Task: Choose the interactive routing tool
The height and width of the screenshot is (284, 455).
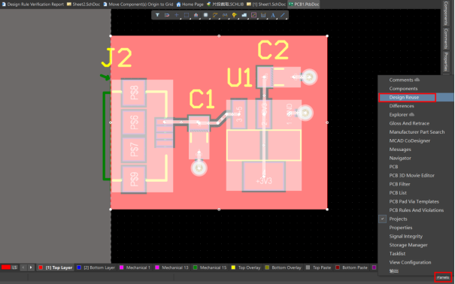Action: pyautogui.click(x=215, y=15)
